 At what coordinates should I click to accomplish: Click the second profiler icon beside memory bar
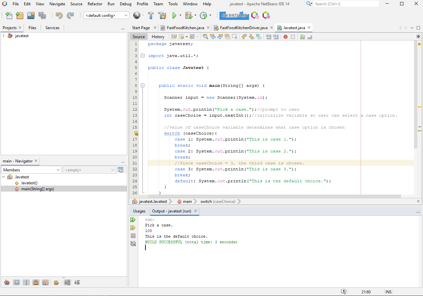[x=266, y=15]
